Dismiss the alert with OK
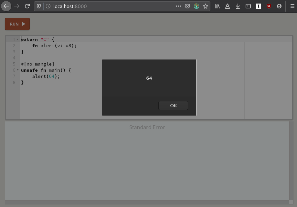297x207 pixels. 173,106
